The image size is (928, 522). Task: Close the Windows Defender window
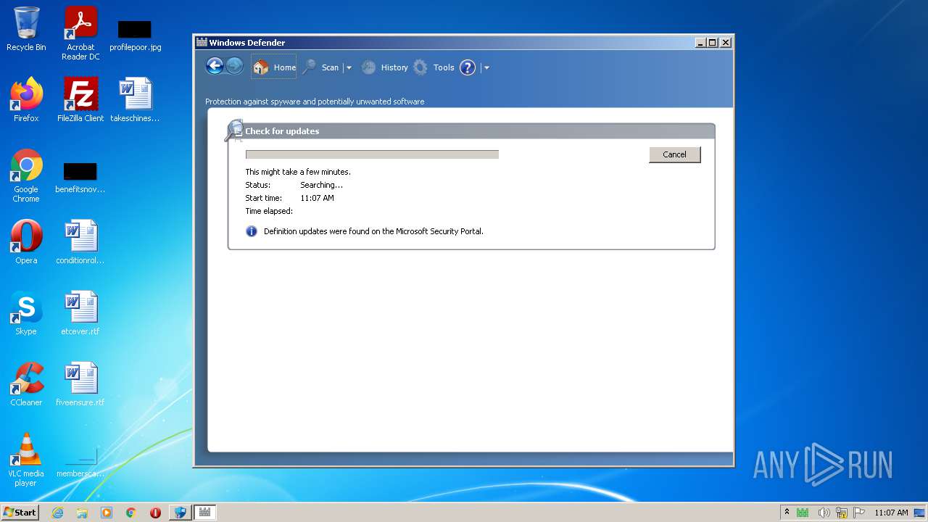click(725, 43)
